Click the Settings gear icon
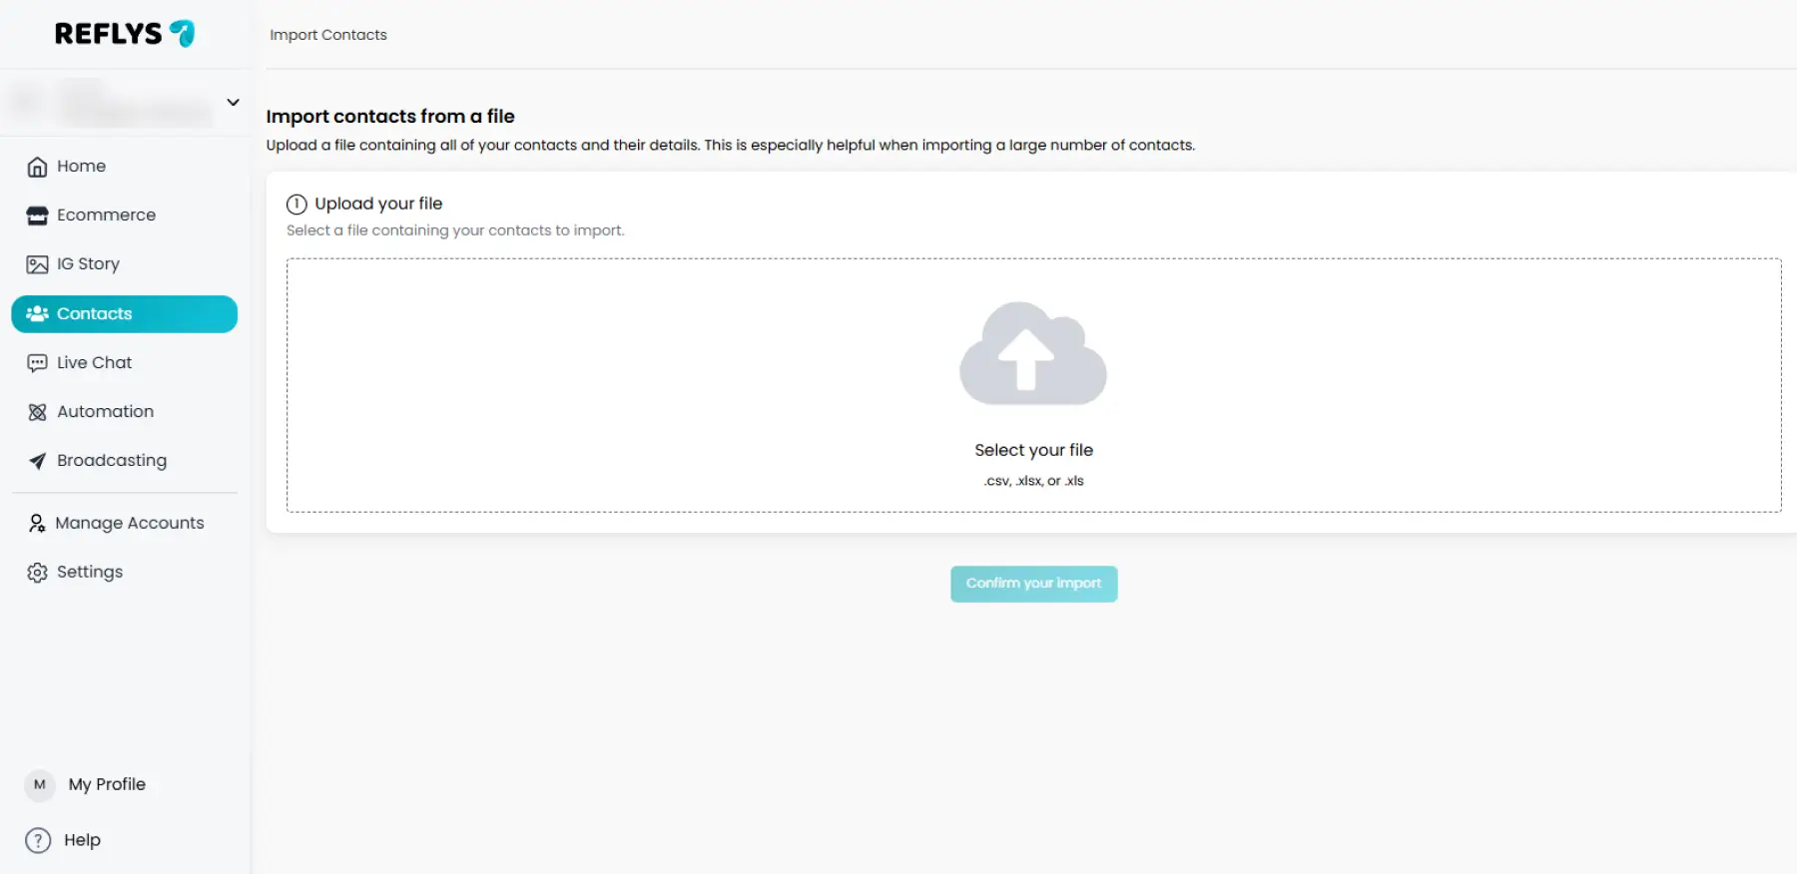 pos(37,573)
